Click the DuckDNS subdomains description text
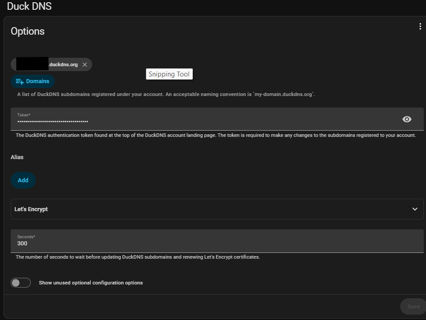The height and width of the screenshot is (320, 426). [x=166, y=94]
